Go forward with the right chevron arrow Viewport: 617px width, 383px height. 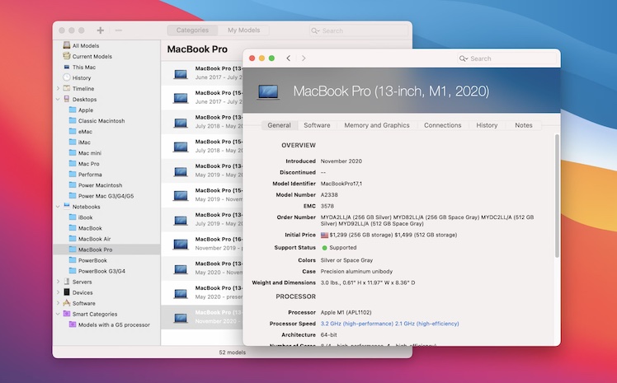304,58
